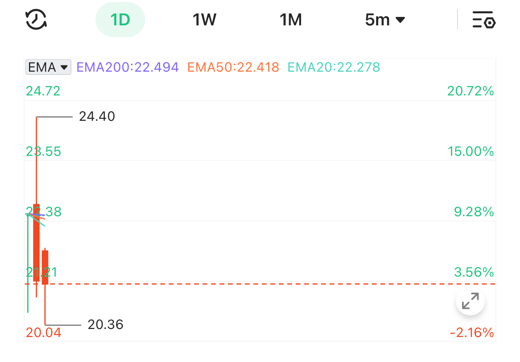The height and width of the screenshot is (362, 520).
Task: Open chart settings icon at top right
Action: [484, 20]
